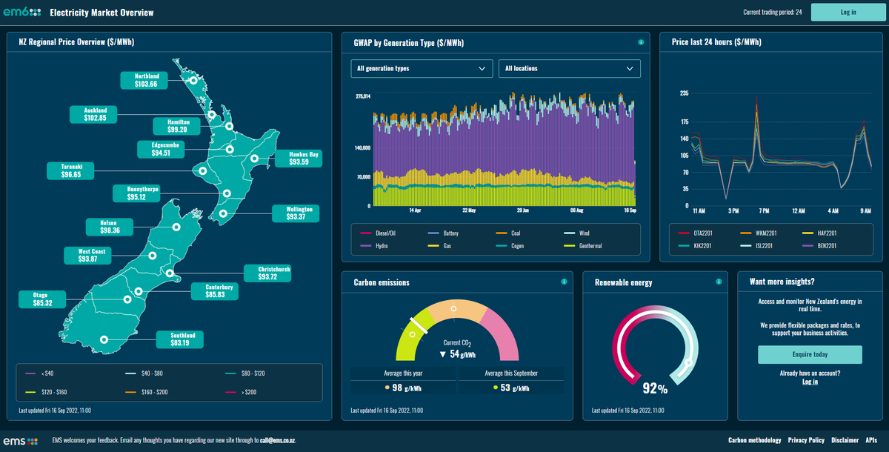Open the All generation types dropdown
Viewport: 889px width, 452px height.
pyautogui.click(x=421, y=68)
